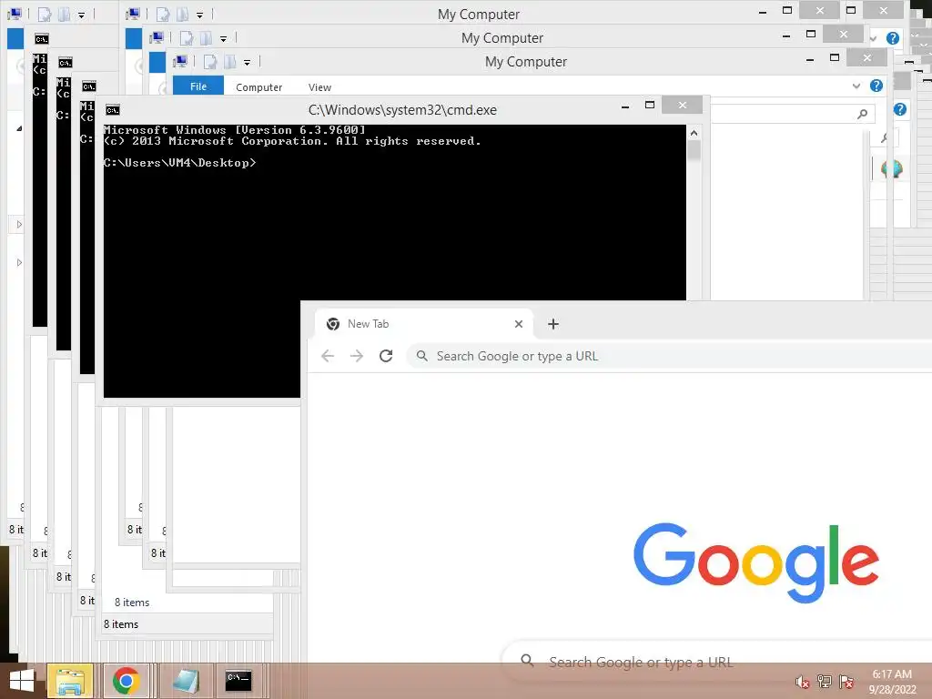The height and width of the screenshot is (699, 932).
Task: Open the notepad-style app on taskbar
Action: click(x=186, y=681)
